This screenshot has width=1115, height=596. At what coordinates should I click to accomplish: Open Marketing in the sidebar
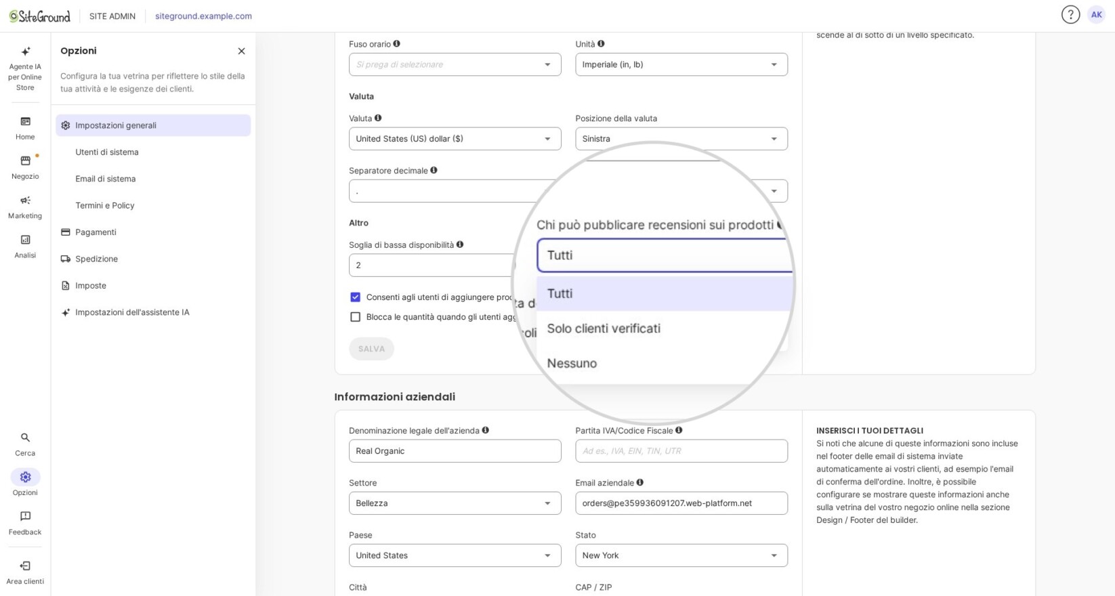tap(25, 207)
